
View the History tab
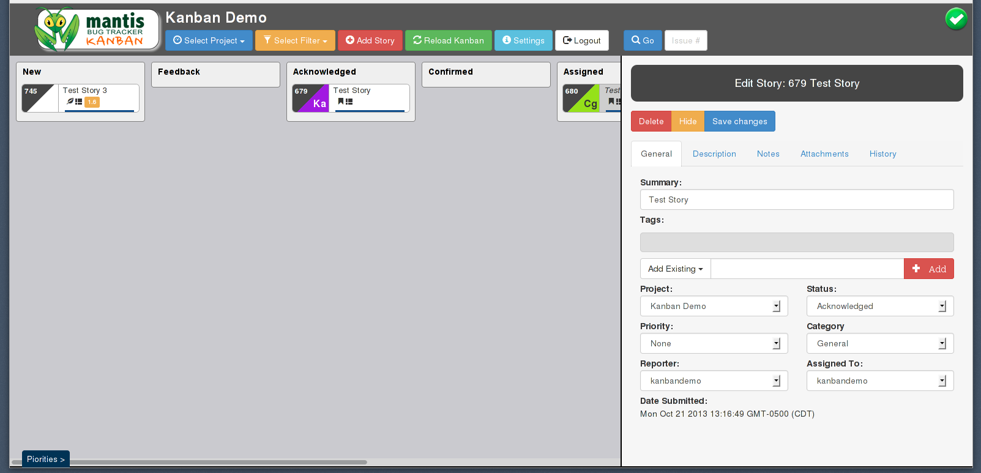(x=882, y=154)
